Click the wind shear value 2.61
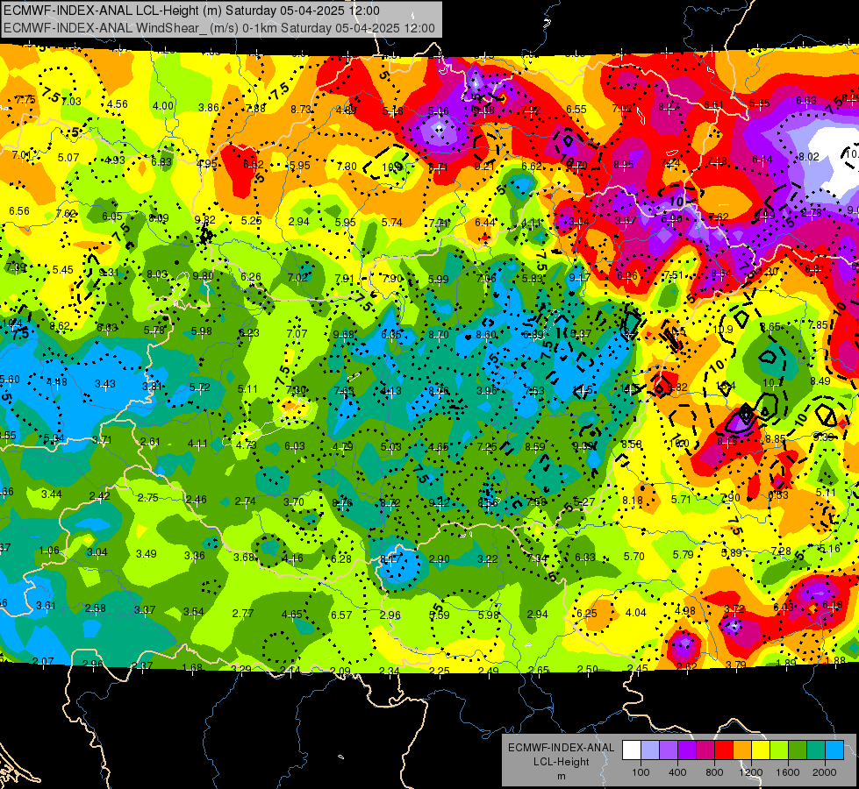859x789 pixels. [150, 441]
